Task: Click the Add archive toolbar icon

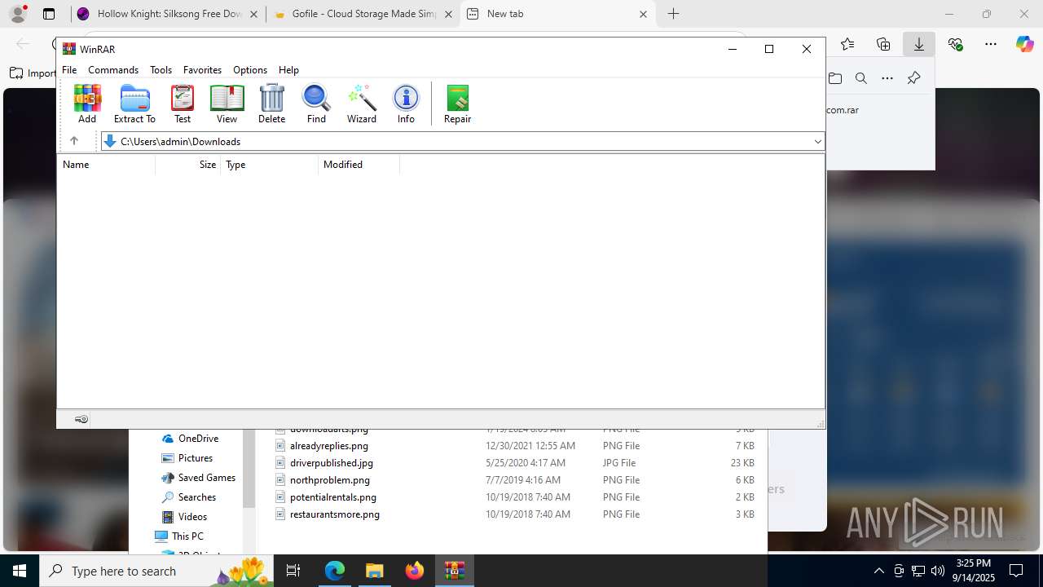Action: 87,104
